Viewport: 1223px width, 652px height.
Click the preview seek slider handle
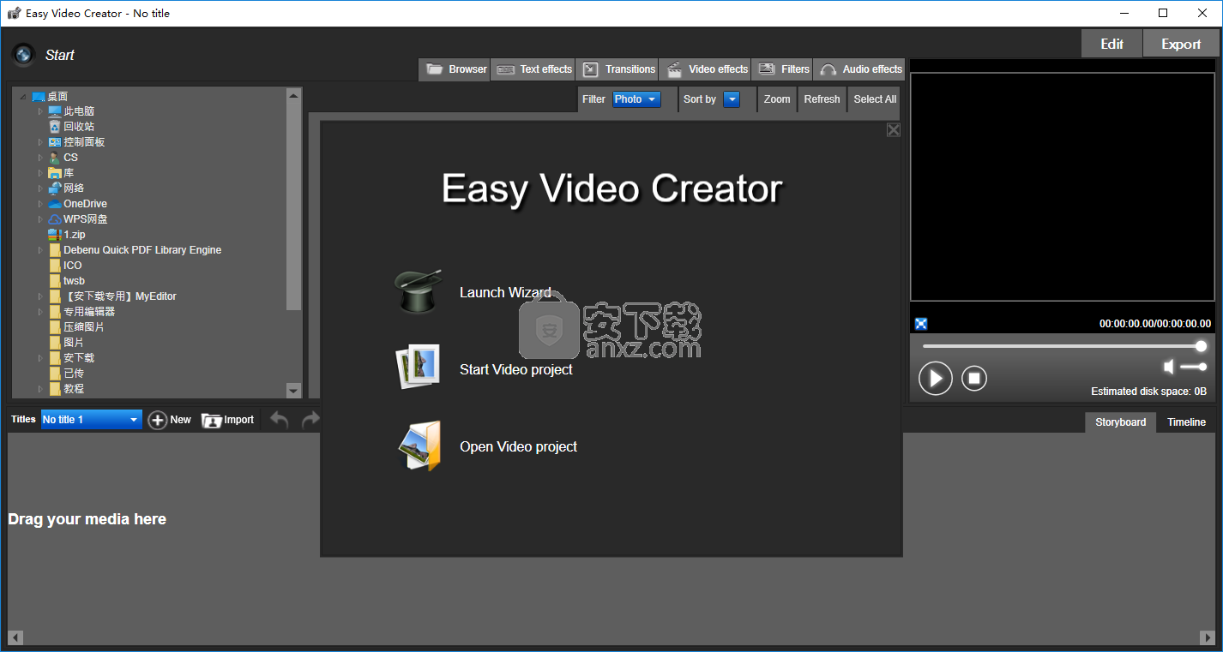tap(1201, 346)
